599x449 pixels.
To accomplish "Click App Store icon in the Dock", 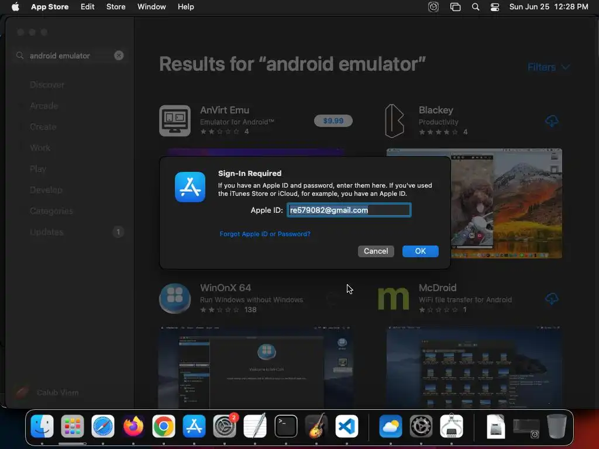I will pyautogui.click(x=194, y=426).
